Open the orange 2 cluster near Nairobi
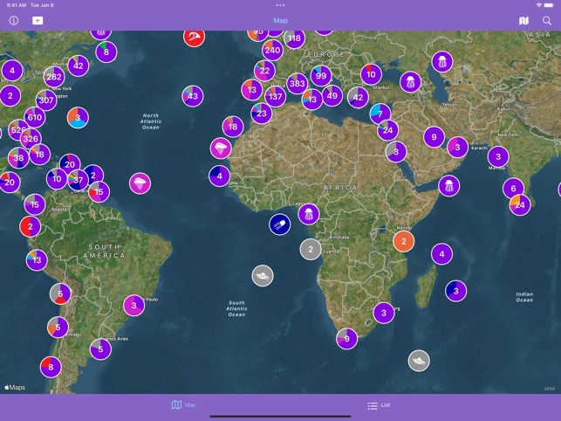561x421 pixels. click(x=404, y=241)
